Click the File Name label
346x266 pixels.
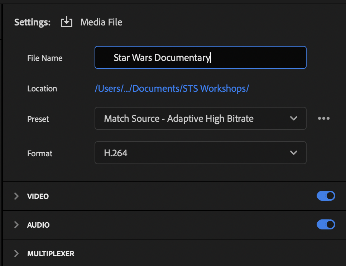tap(45, 58)
